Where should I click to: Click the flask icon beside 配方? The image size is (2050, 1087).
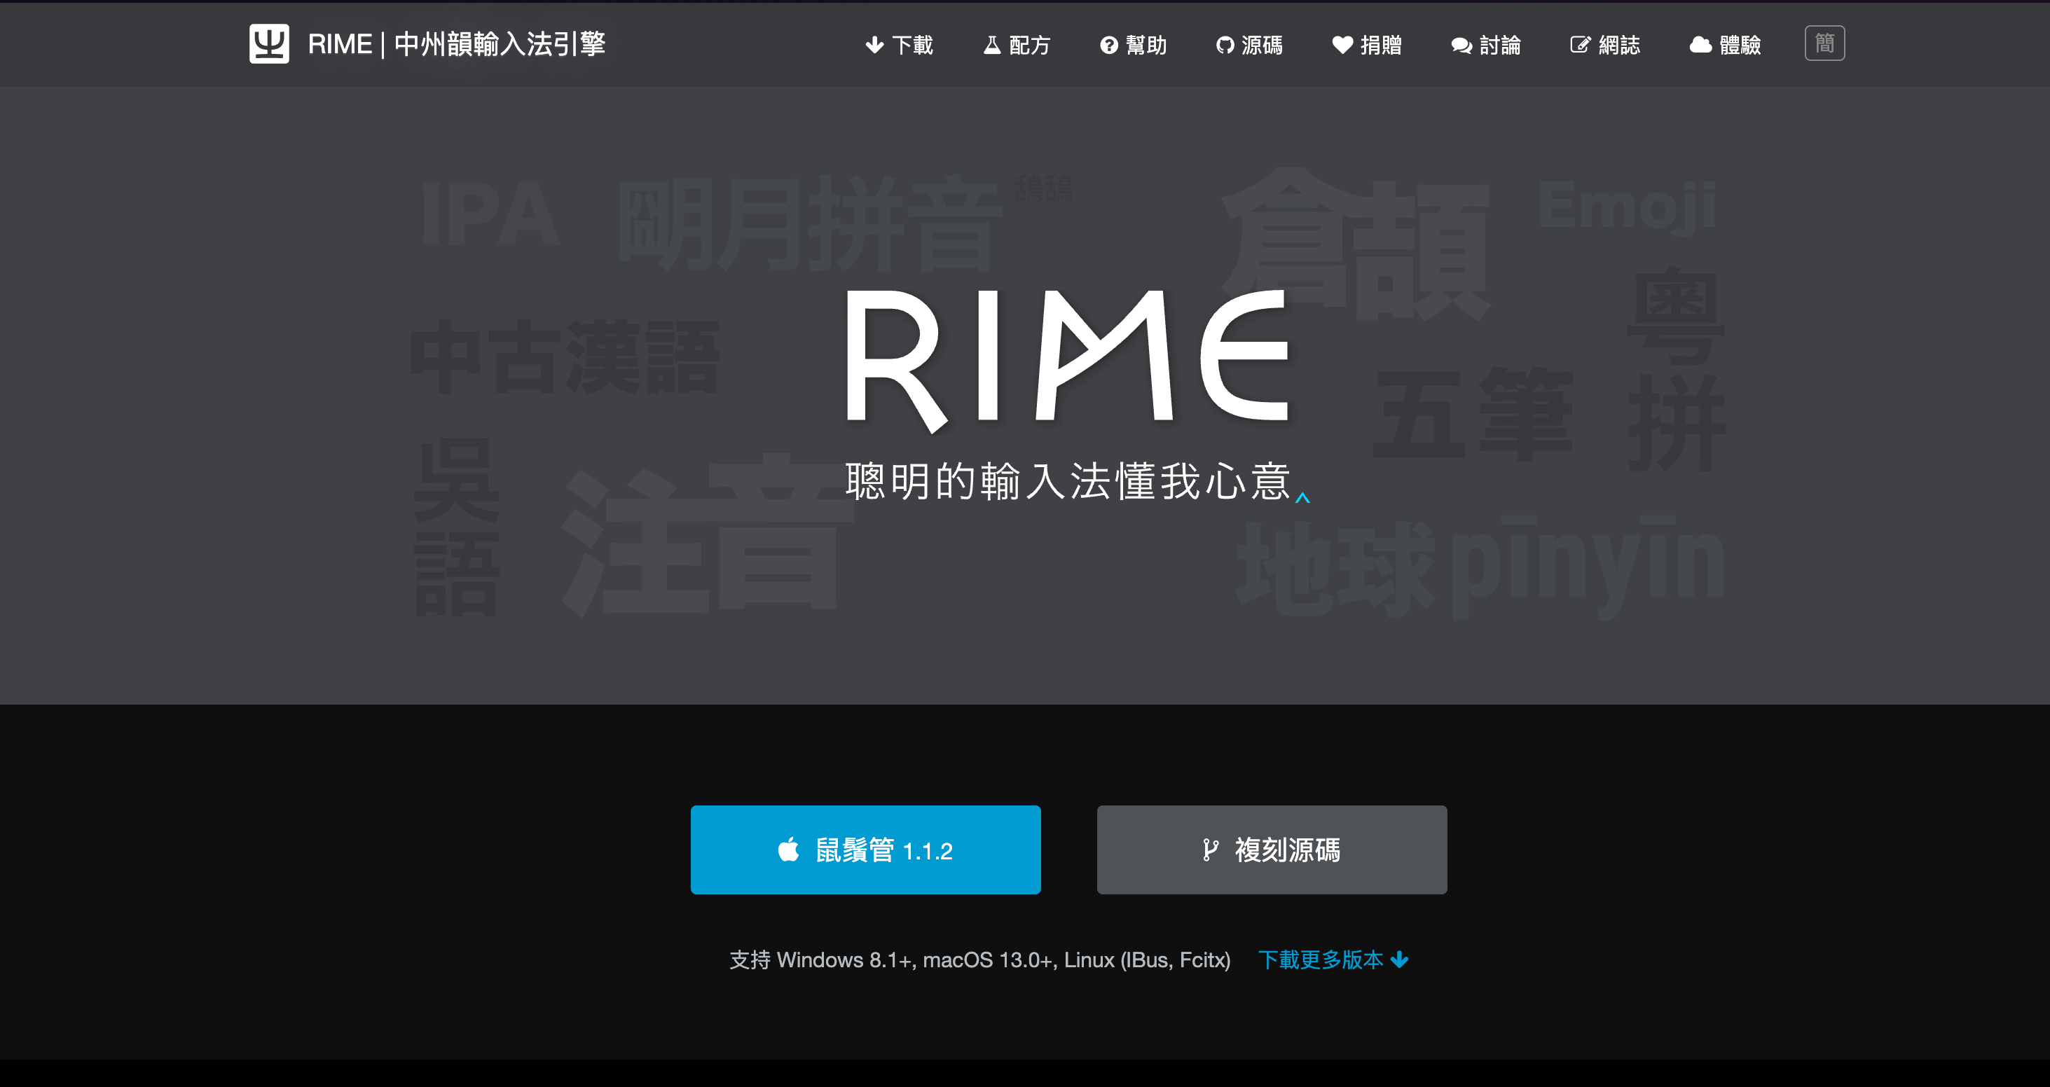point(991,46)
